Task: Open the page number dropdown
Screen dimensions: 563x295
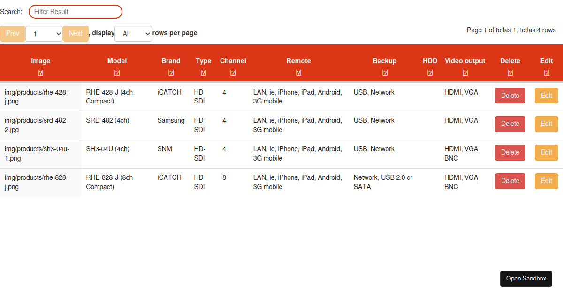Action: (44, 34)
